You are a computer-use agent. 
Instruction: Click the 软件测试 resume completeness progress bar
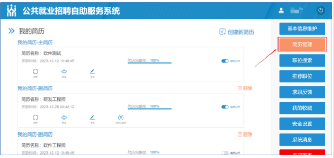point(149,63)
